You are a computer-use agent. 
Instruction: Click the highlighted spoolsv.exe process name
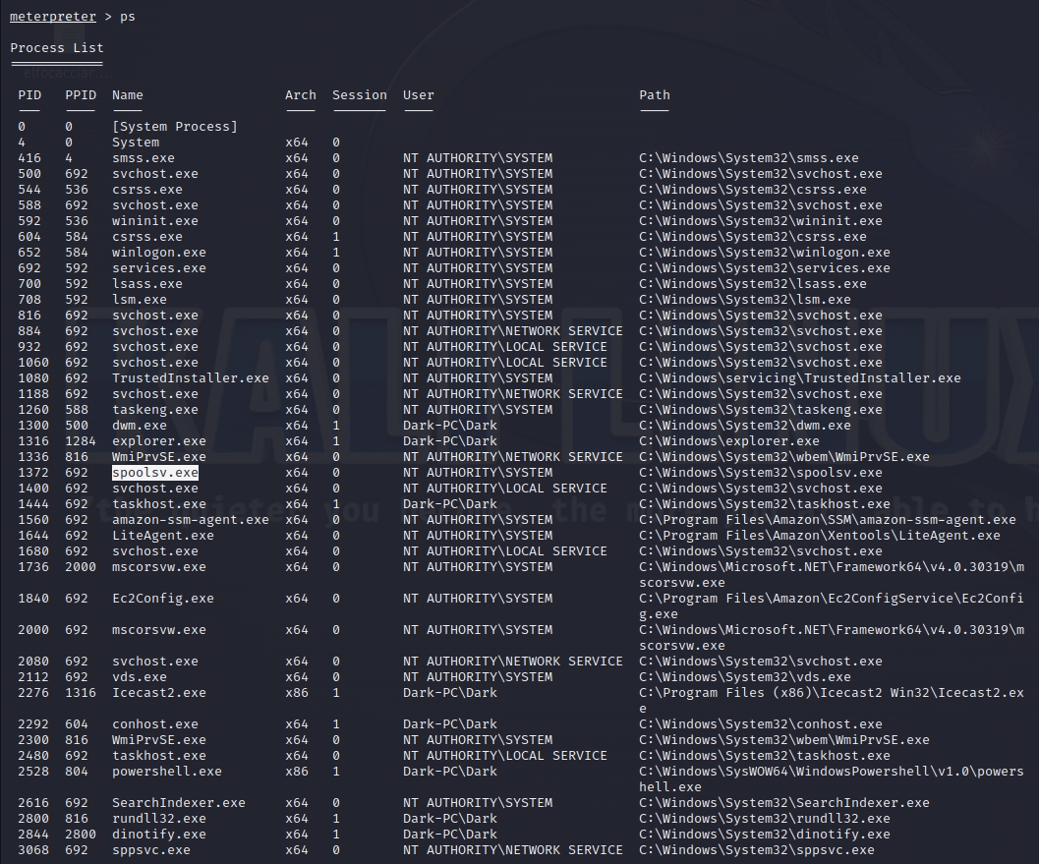coord(155,473)
